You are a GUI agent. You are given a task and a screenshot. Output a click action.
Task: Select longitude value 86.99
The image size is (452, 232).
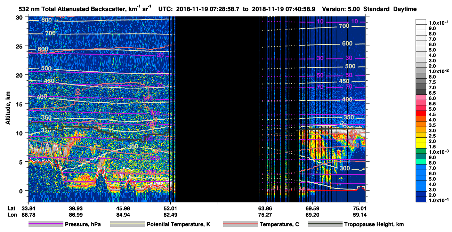(x=76, y=215)
